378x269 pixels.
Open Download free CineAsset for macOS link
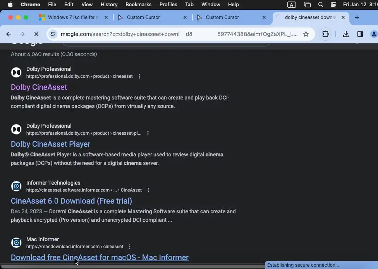[100, 257]
